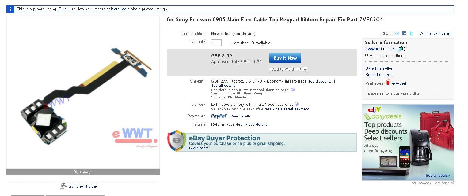Click the Buy It Now button
The height and width of the screenshot is (196, 468).
coord(285,58)
